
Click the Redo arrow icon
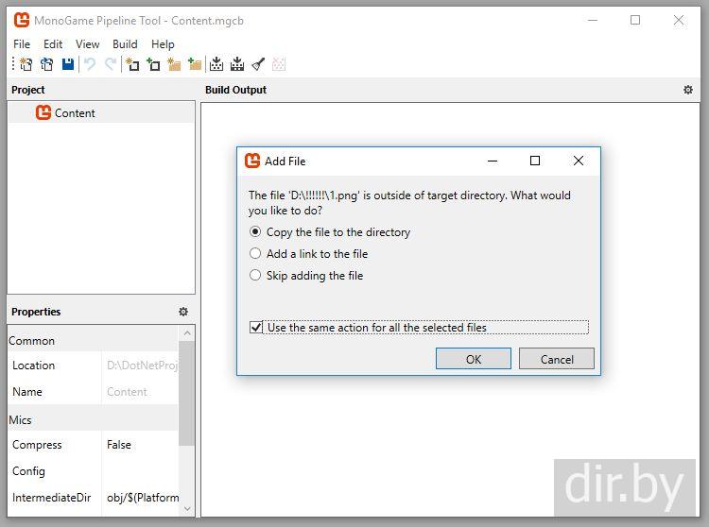[111, 64]
